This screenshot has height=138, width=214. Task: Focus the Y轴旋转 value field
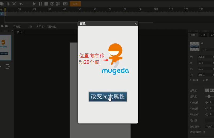point(212,108)
